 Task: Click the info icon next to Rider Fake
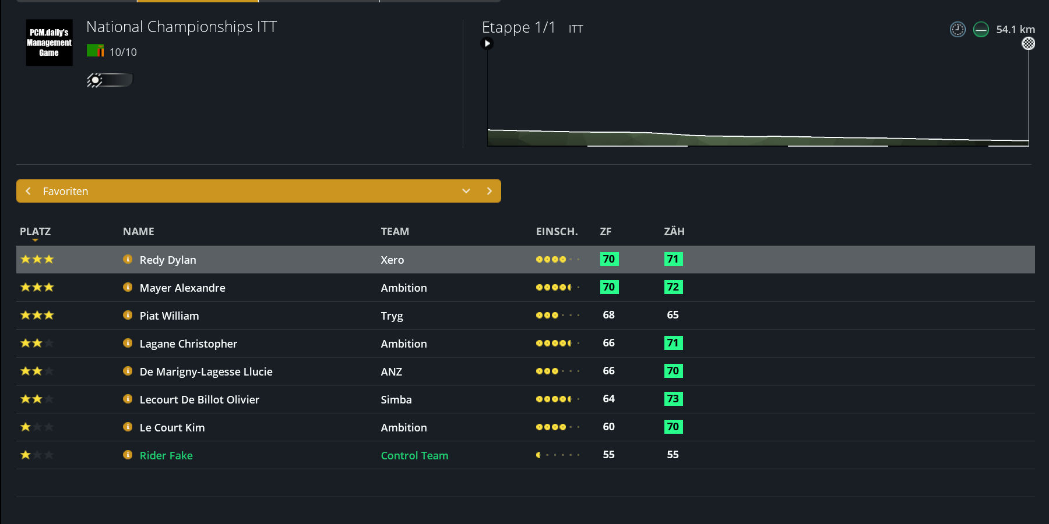pos(128,455)
